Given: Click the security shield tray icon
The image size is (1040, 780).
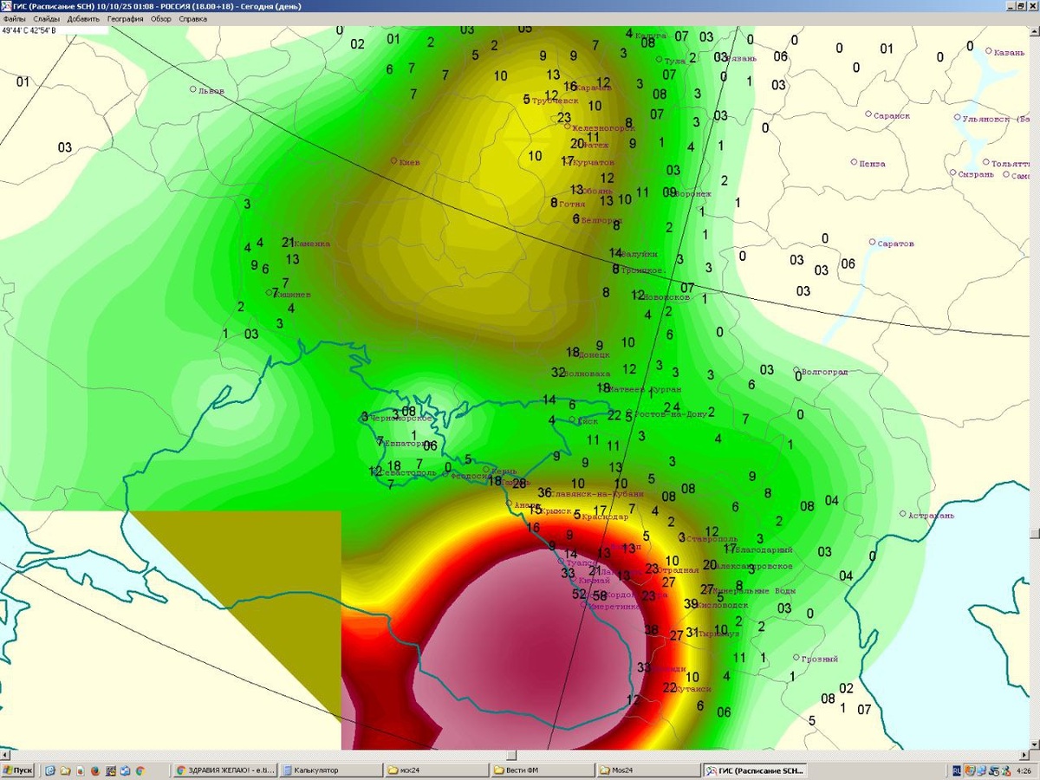Looking at the screenshot, I should (x=970, y=770).
